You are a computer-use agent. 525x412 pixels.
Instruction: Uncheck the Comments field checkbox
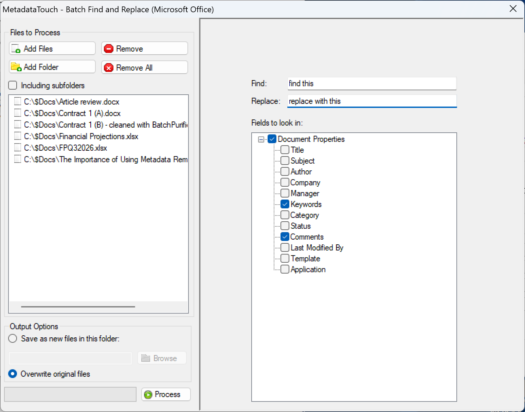pyautogui.click(x=285, y=237)
